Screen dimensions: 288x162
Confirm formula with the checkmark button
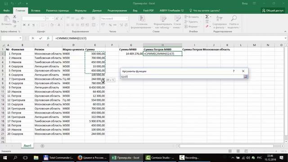click(x=40, y=38)
